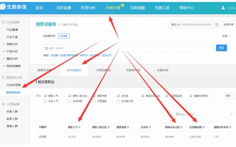Image resolution: width=236 pixels, height=147 pixels.
Task: Check the 支付转化率 indicator checkbox
Action: pyautogui.click(x=118, y=101)
